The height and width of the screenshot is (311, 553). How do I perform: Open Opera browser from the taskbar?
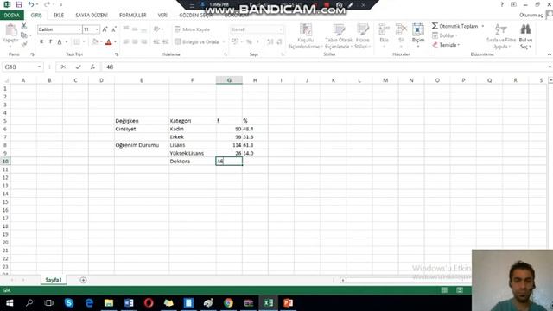149,303
